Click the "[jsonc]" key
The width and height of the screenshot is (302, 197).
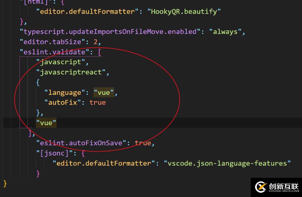tap(54, 153)
